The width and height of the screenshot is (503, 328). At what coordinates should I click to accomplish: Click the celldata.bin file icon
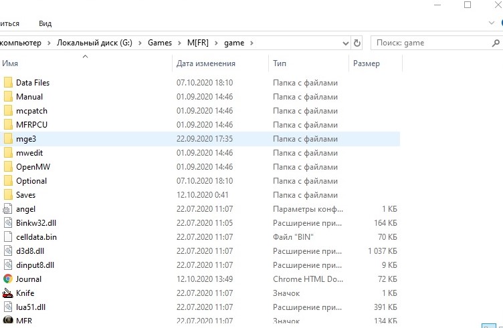(x=8, y=237)
